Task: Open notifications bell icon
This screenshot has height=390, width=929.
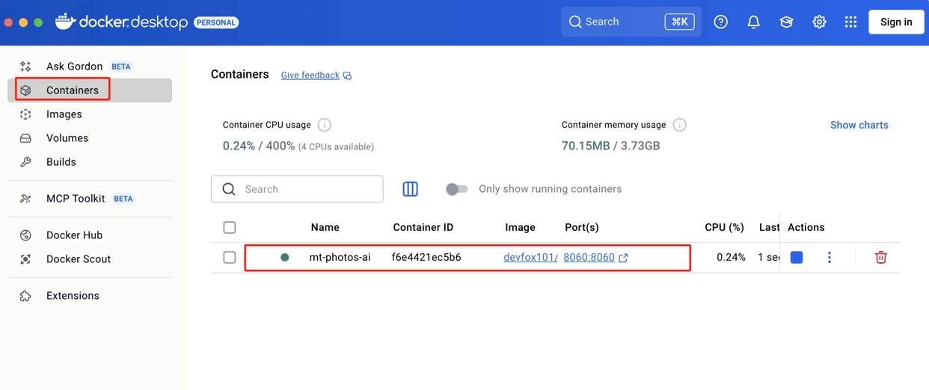Action: pyautogui.click(x=753, y=22)
